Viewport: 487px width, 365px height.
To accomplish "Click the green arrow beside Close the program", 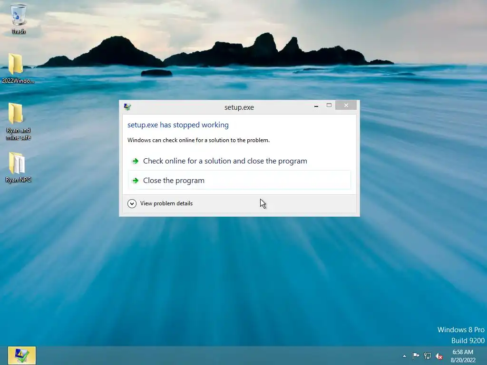I will (135, 180).
